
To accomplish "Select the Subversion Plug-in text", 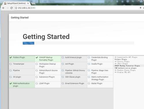I will click(x=47, y=77).
